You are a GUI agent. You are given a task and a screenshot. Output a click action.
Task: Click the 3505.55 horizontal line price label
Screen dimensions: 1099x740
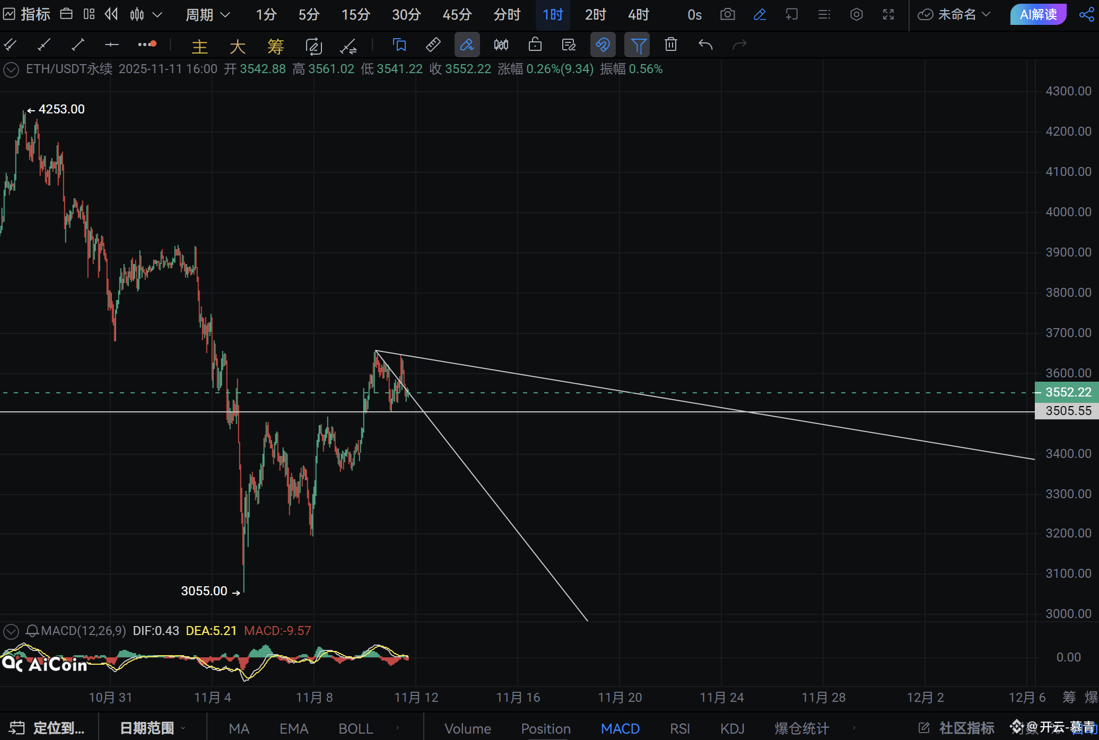click(1067, 411)
